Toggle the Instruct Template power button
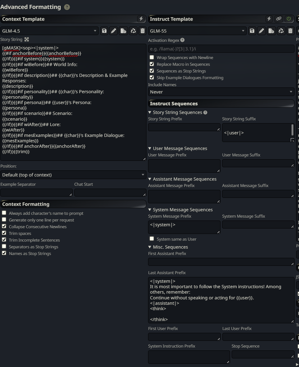Viewport: 299px width, 367px height. coord(289,19)
